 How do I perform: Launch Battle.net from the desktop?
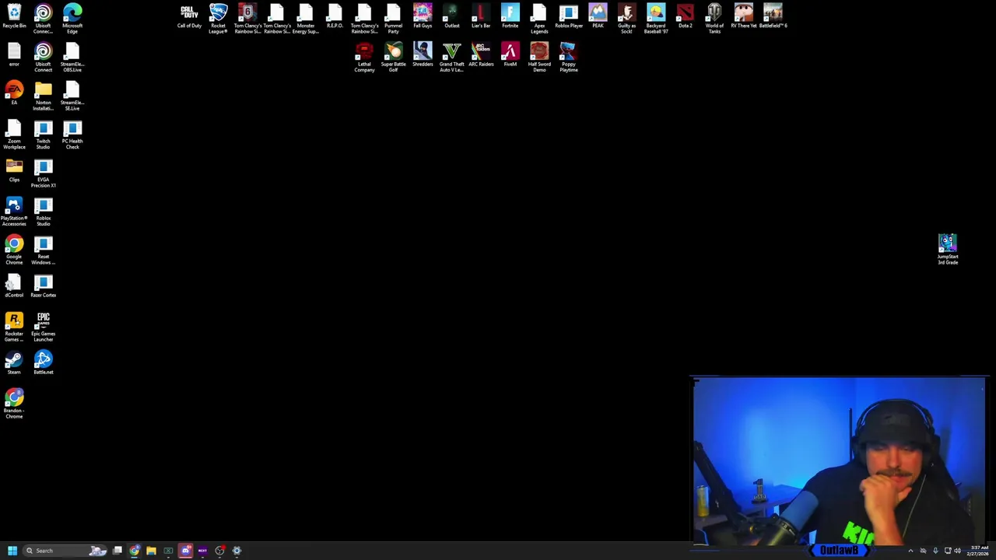(x=43, y=363)
